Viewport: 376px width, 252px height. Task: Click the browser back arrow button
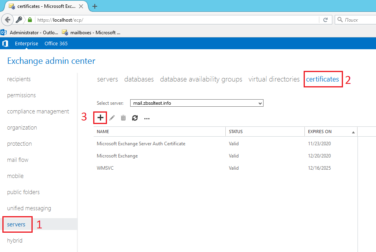click(x=7, y=20)
